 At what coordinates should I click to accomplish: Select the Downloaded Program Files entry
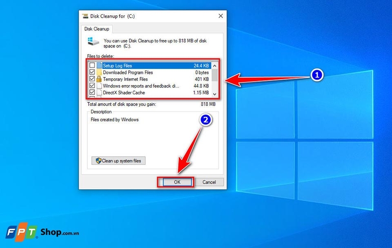click(x=128, y=72)
